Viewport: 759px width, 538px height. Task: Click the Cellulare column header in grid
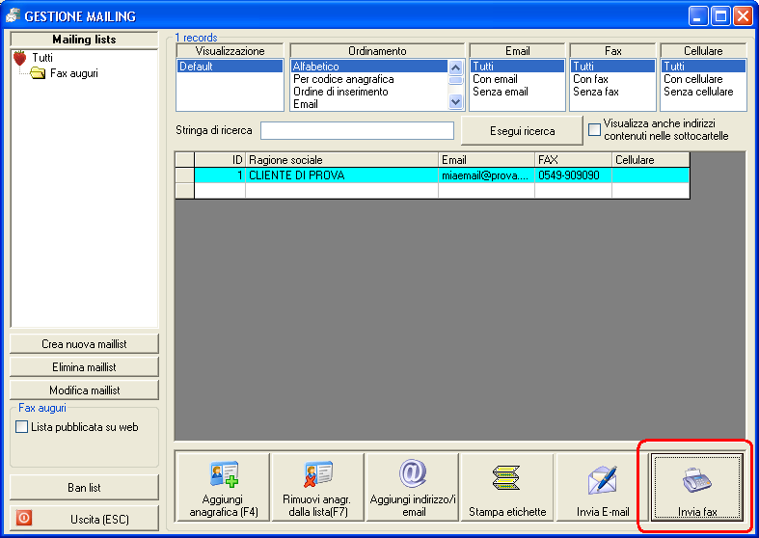click(x=651, y=160)
